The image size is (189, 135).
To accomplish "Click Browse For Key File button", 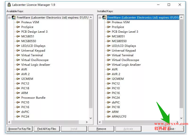I will point(20,129).
